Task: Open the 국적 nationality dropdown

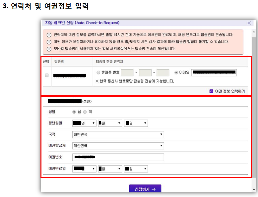Action: coord(118,134)
